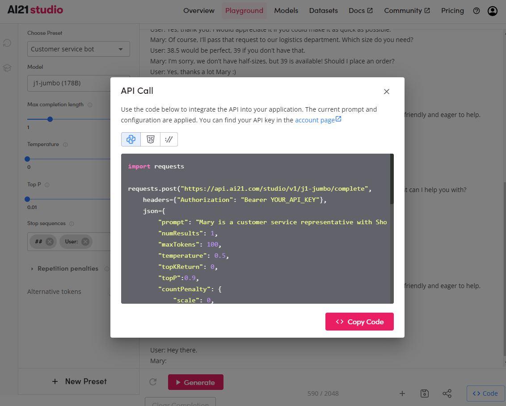Screen dimensions: 506x406
Task: Click the Temperature info icon
Action: (66, 144)
